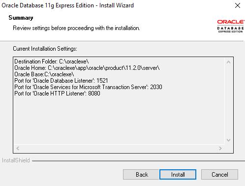
Task: Click the vertical scrollbar down arrow
Action: tap(229, 140)
